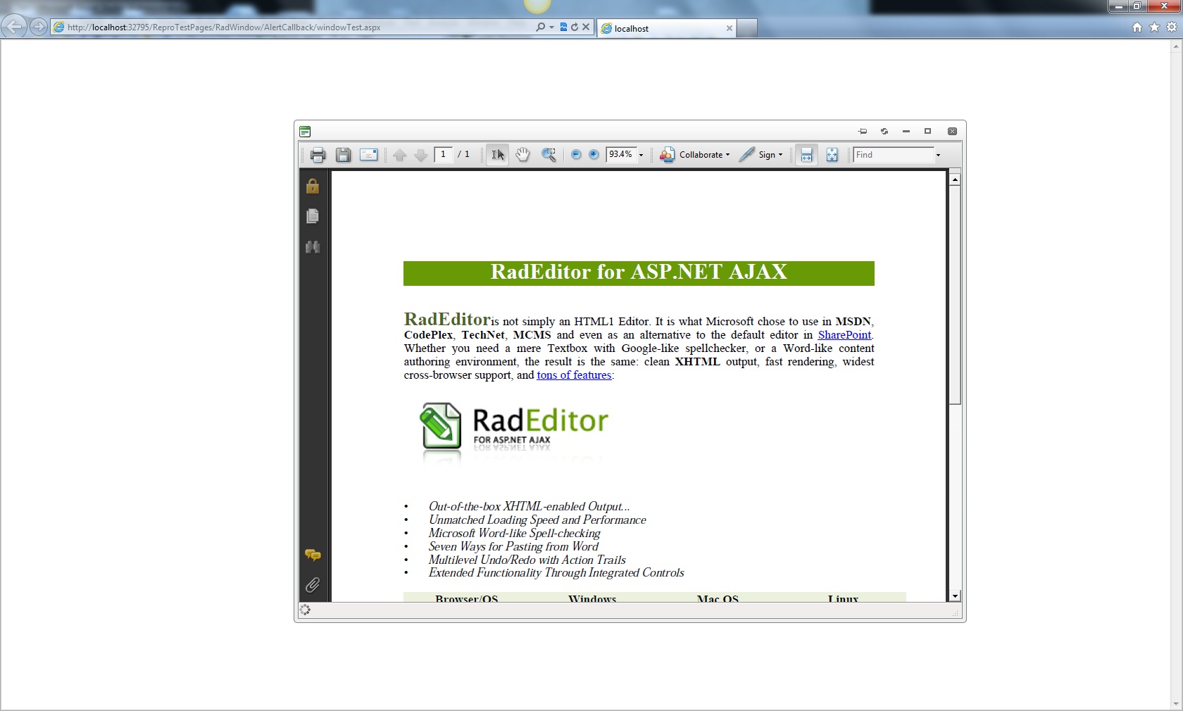Follow the SharePoint hyperlink
The image size is (1183, 711).
844,335
